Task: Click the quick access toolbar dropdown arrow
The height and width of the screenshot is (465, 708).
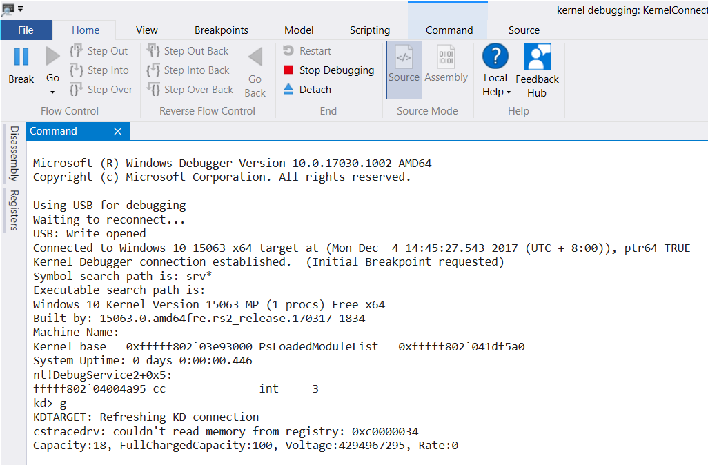Action: (x=20, y=8)
